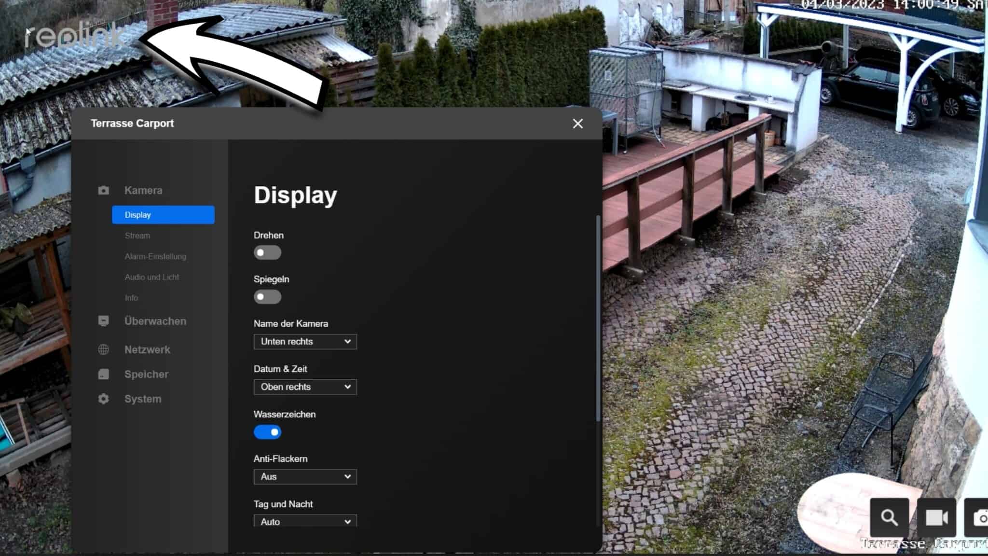Viewport: 988px width, 556px height.
Task: Open the Info page under Kamera
Action: (x=131, y=298)
